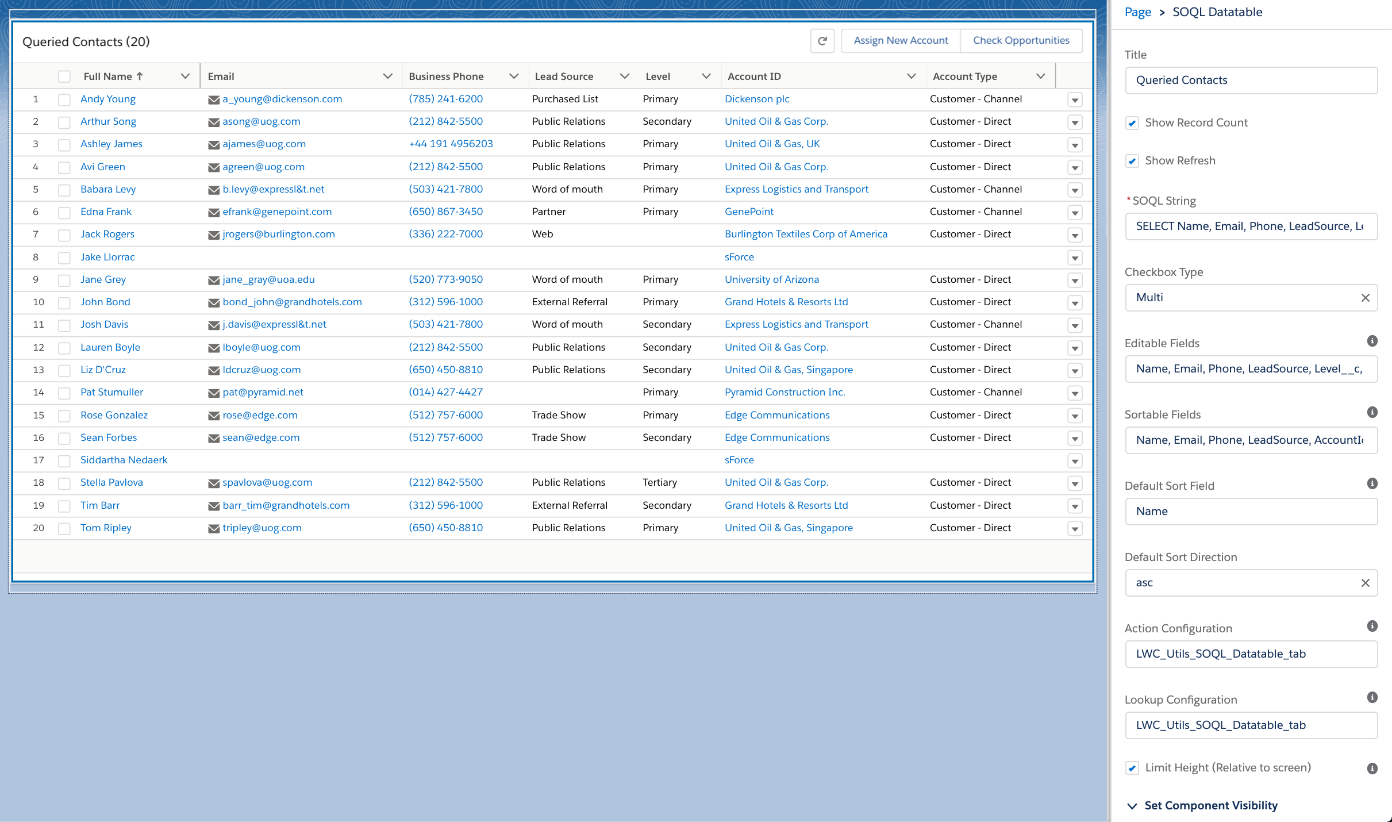This screenshot has height=822, width=1392.
Task: Click the SOQL String input field
Action: (x=1251, y=226)
